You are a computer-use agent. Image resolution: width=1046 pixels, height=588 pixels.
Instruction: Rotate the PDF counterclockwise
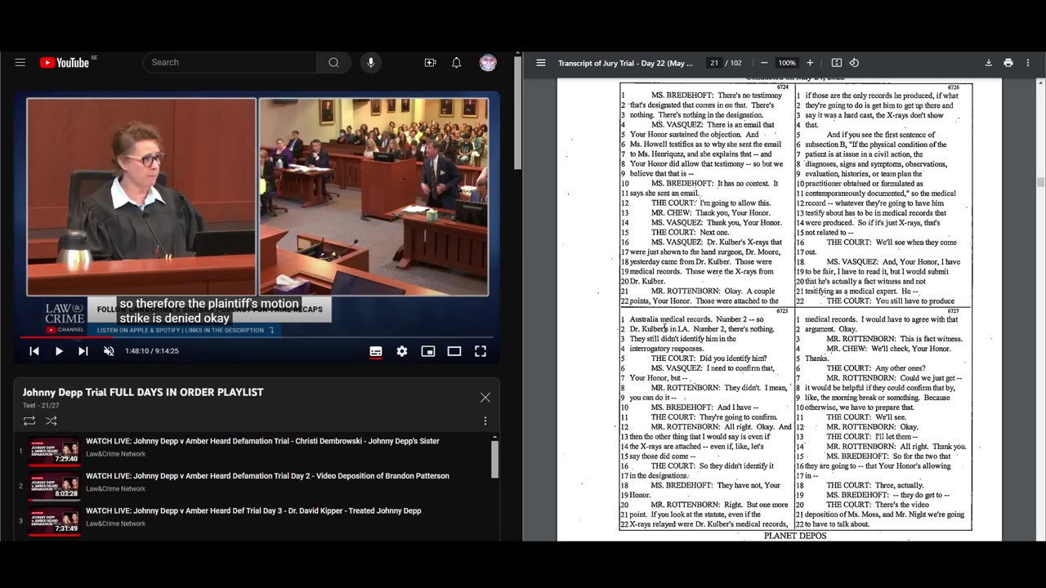(854, 63)
